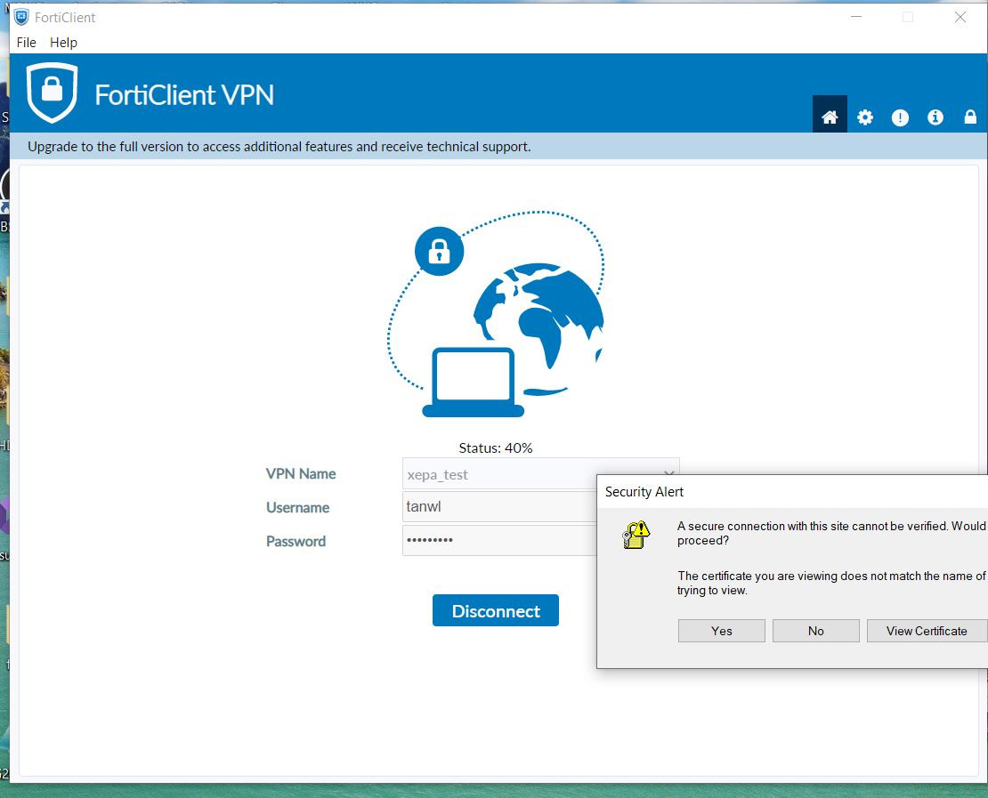Open the settings gear icon
Image resolution: width=988 pixels, height=798 pixels.
tap(865, 117)
